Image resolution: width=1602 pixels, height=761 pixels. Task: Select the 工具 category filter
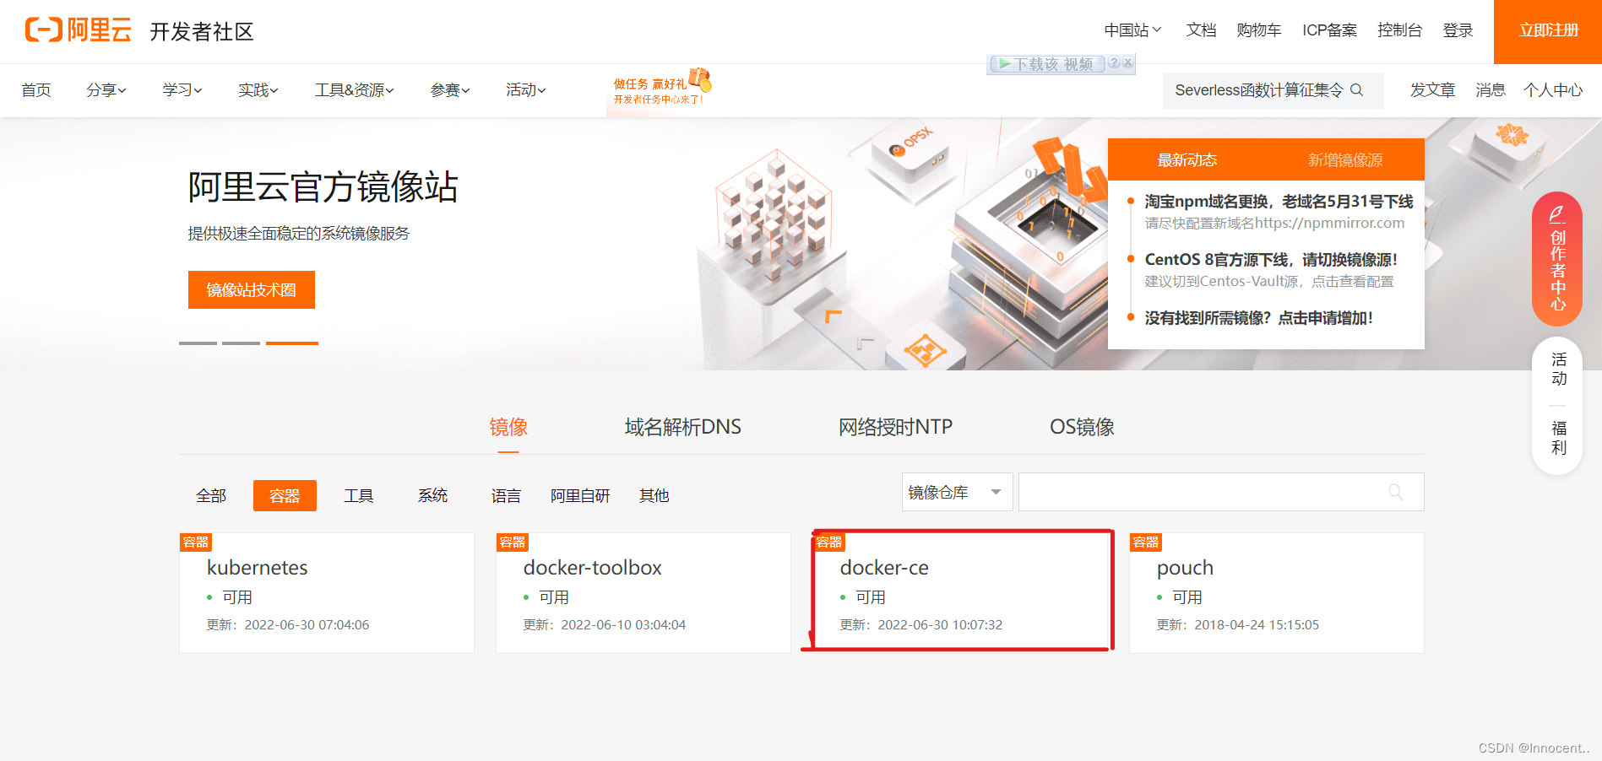(359, 496)
